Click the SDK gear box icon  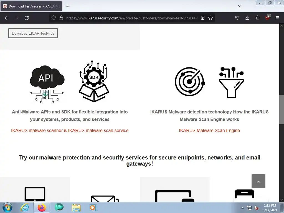(x=94, y=81)
